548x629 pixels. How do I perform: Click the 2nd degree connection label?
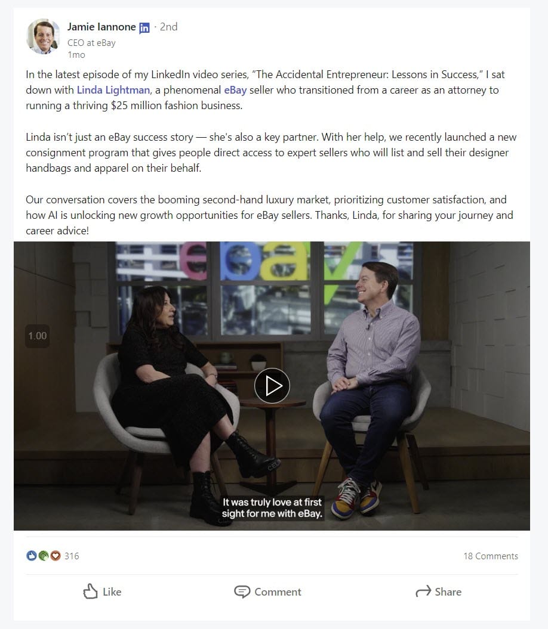[x=168, y=27]
